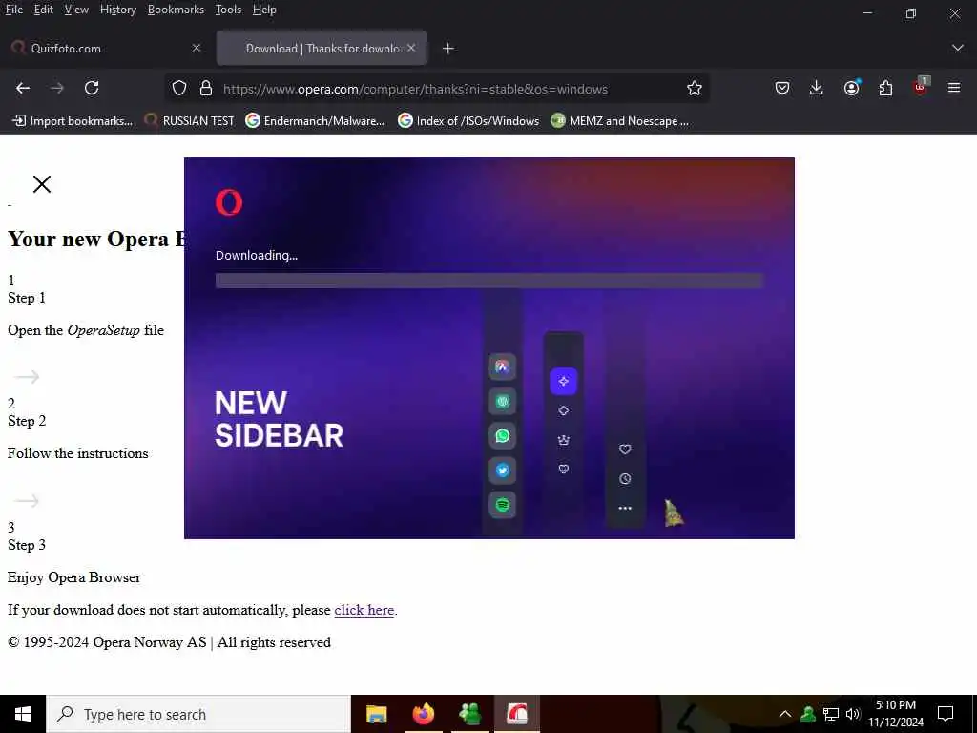Open a new tab with plus button
The width and height of the screenshot is (977, 733).
coord(448,49)
